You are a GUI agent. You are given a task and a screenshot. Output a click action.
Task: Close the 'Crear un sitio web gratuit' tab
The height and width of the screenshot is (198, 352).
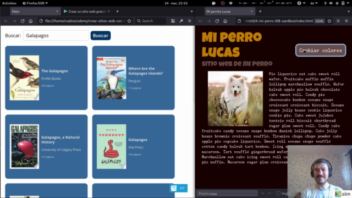tap(109, 11)
